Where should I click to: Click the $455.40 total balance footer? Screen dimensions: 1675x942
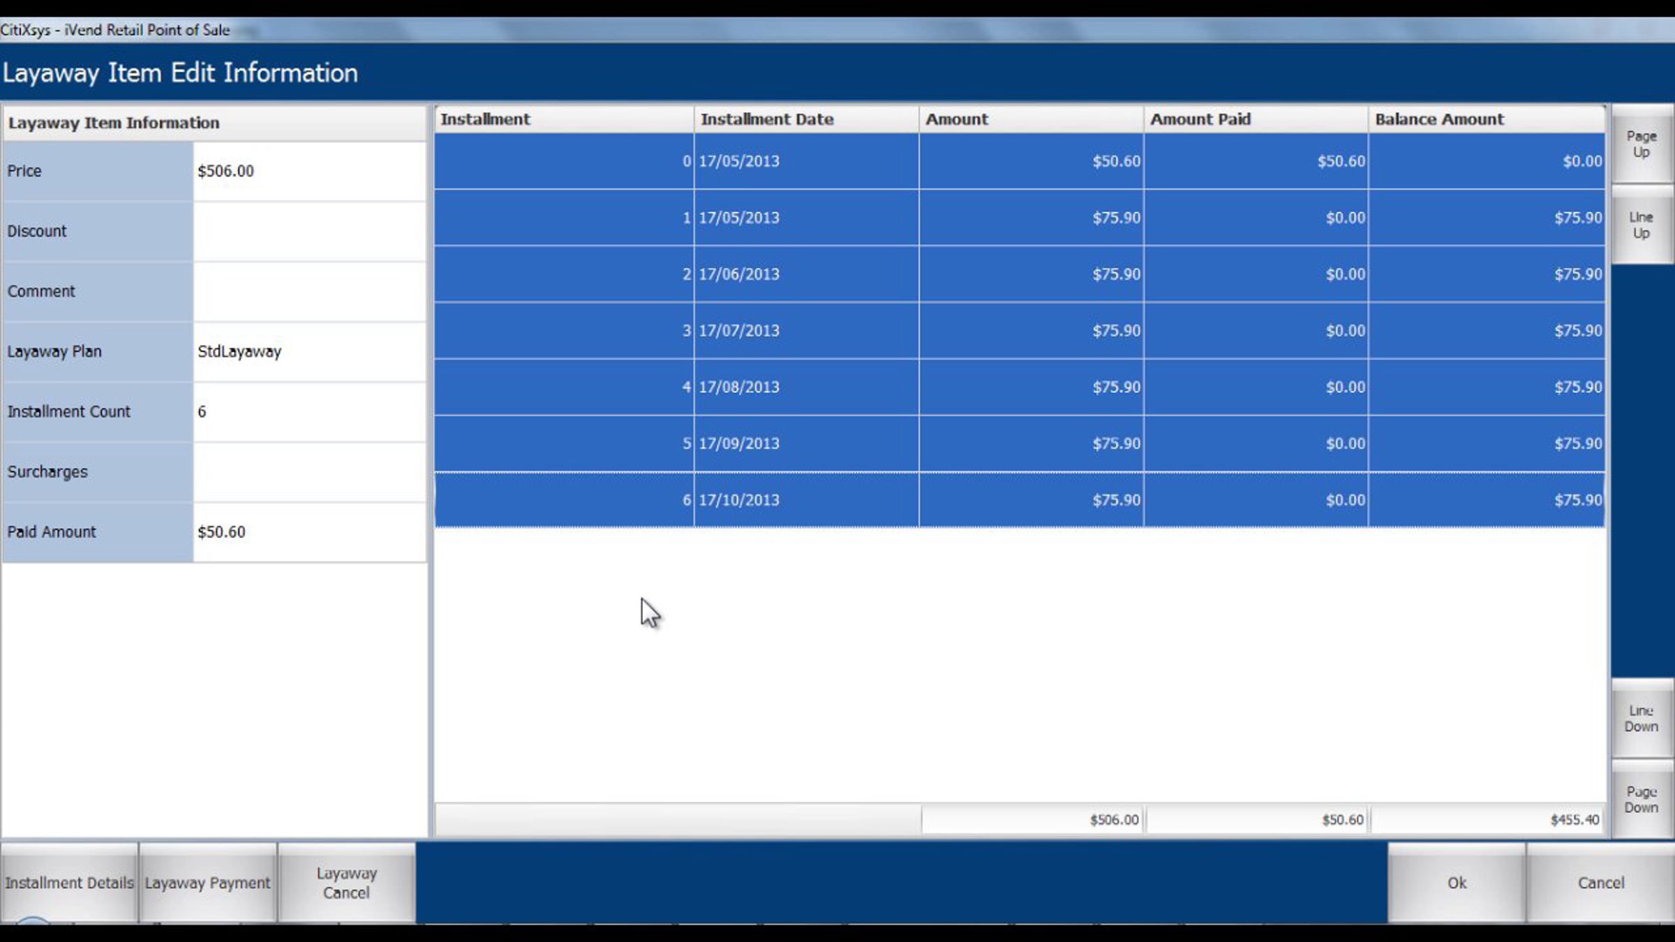[1487, 820]
